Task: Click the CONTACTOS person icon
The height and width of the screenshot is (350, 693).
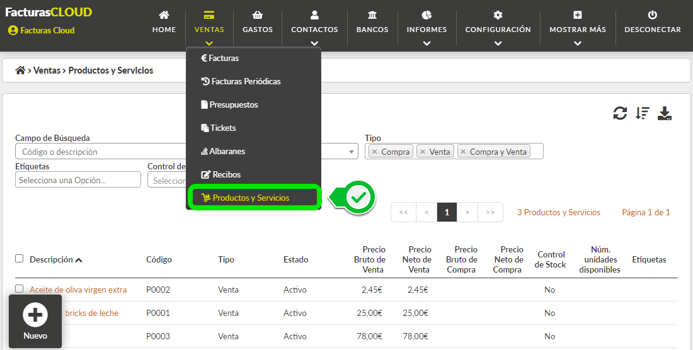Action: click(x=314, y=15)
